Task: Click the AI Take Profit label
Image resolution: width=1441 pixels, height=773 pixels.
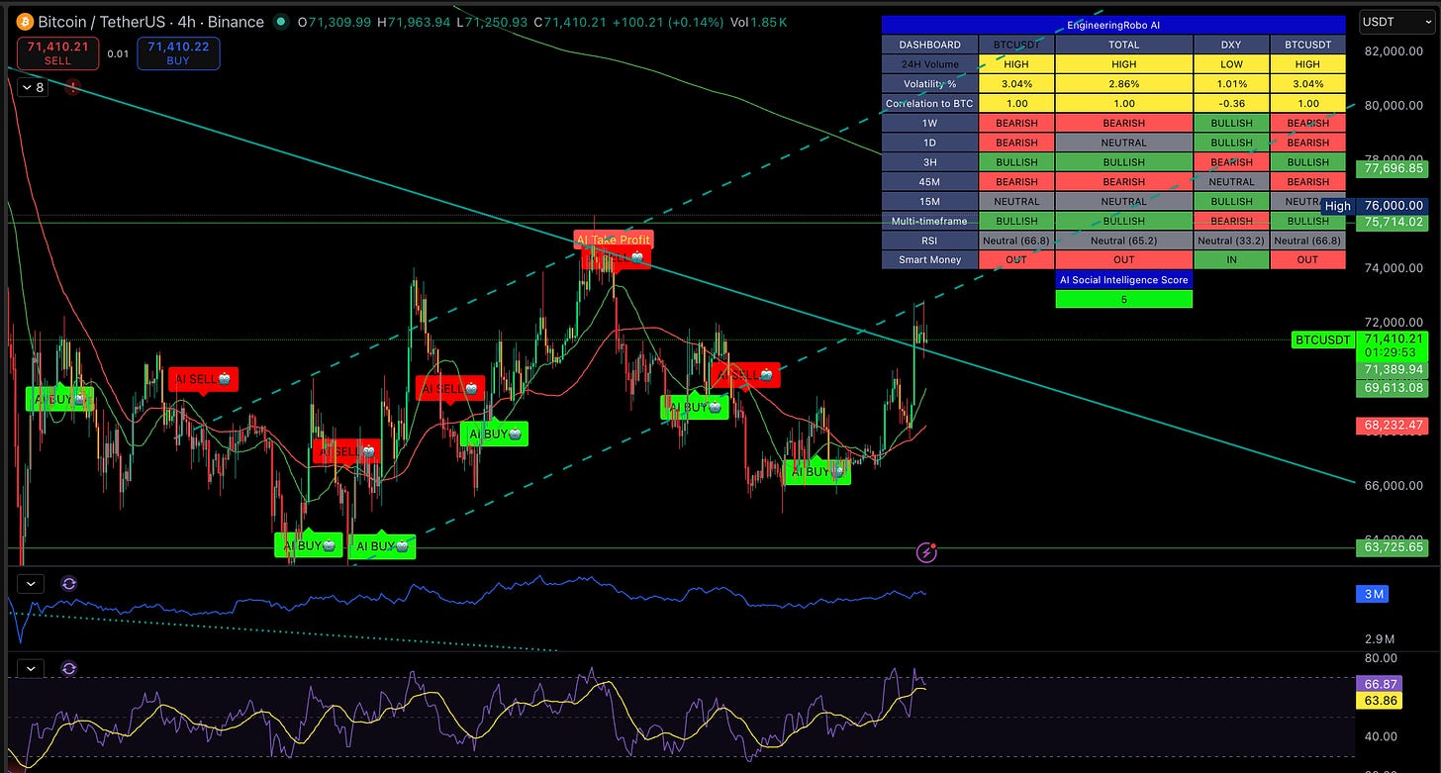Action: pos(614,240)
